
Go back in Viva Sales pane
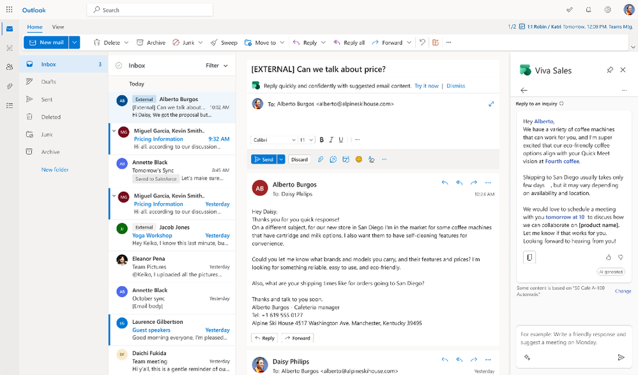click(524, 90)
